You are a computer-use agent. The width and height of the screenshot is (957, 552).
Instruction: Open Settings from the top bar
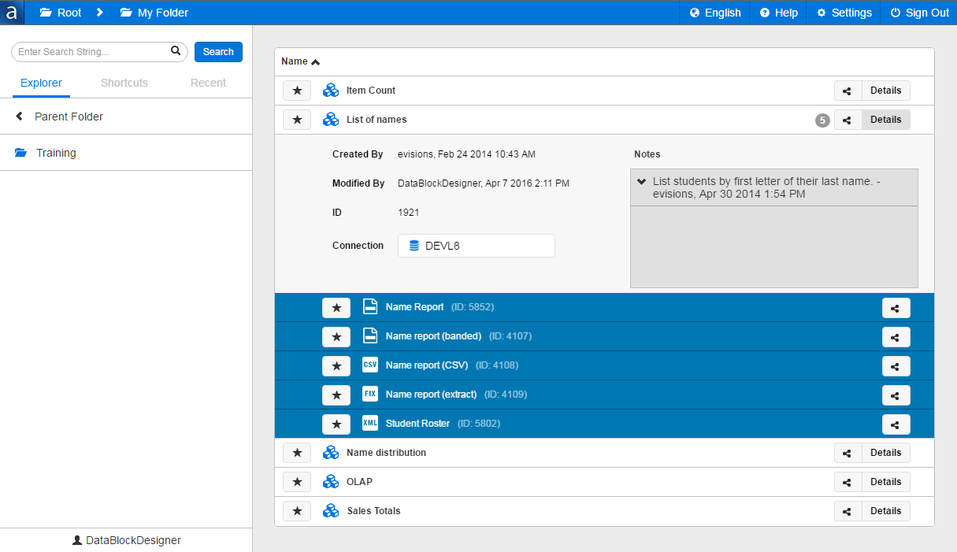[844, 13]
